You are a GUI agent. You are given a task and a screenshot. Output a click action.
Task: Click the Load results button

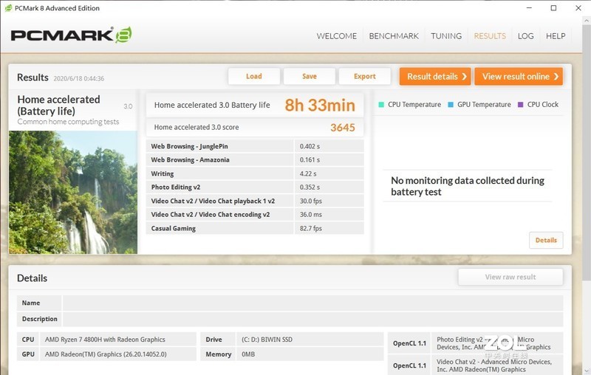[254, 77]
